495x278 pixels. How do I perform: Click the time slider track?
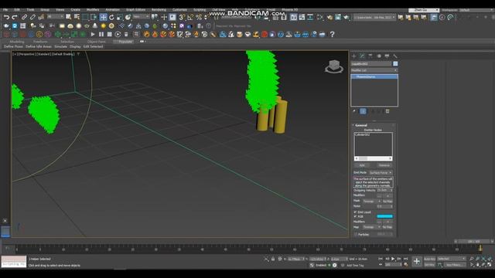(x=247, y=249)
